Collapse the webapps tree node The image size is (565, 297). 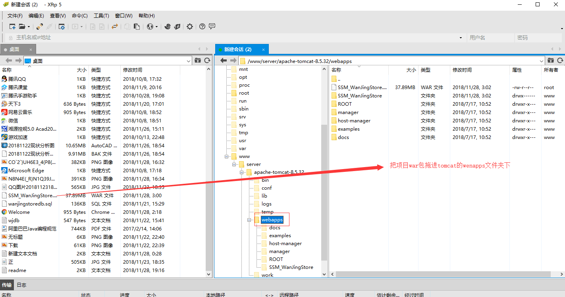click(249, 220)
